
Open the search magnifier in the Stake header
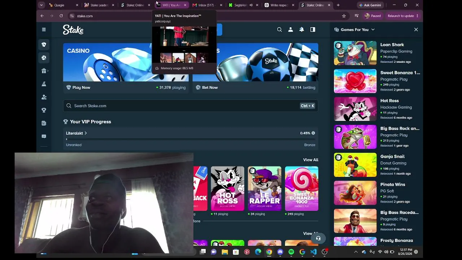coord(279,30)
